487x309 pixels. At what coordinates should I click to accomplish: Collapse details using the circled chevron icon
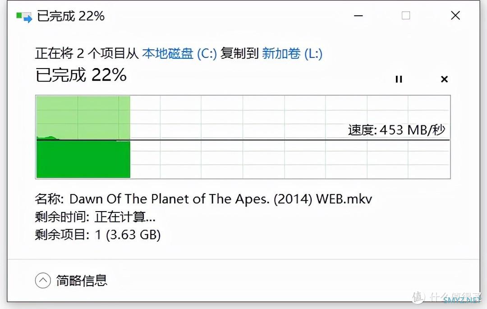43,281
